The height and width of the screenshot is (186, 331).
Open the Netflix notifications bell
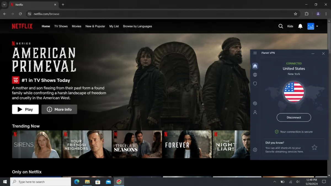point(300,26)
